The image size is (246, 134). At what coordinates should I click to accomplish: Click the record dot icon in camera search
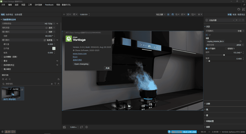(52, 84)
